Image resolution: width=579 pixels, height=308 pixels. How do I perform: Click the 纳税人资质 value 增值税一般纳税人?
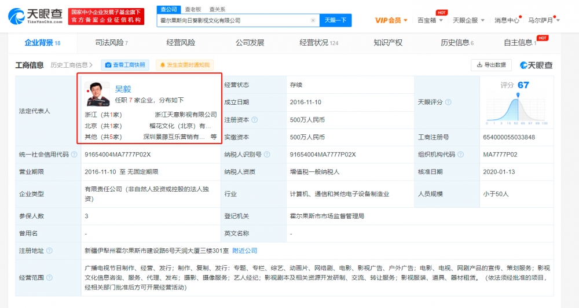click(314, 172)
